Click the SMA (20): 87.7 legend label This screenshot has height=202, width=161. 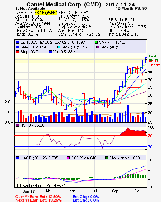74,47
